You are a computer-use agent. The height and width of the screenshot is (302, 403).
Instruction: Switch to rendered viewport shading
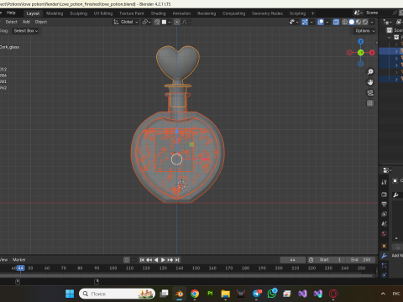[365, 22]
